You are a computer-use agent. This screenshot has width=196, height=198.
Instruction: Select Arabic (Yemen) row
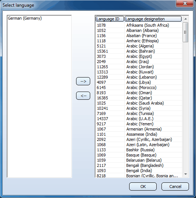tap(139, 124)
